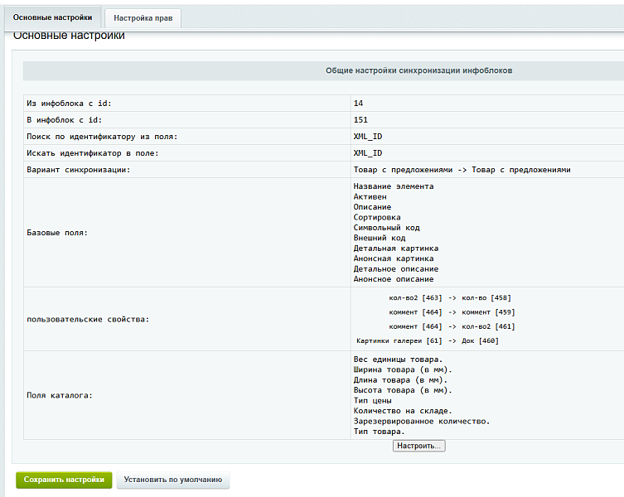The image size is (624, 497).
Task: Click the коммент [464] -> коммент [459] mapping
Action: [452, 312]
